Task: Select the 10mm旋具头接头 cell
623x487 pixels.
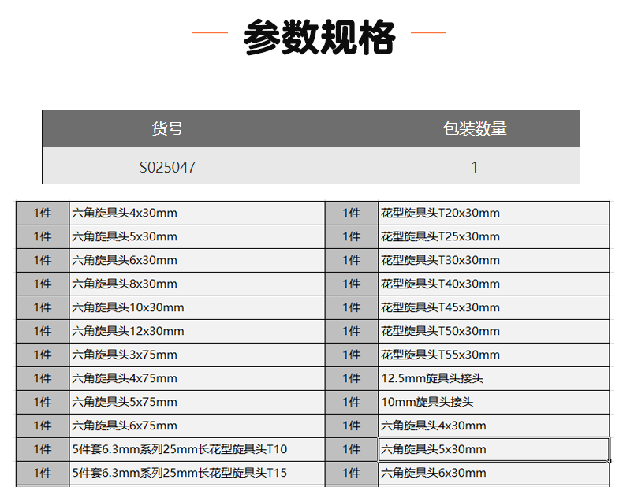Action: click(x=494, y=402)
